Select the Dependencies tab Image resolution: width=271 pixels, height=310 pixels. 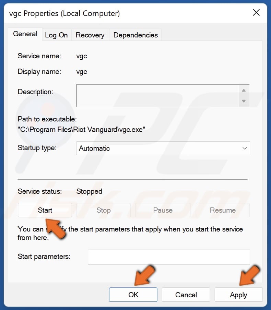pos(135,35)
